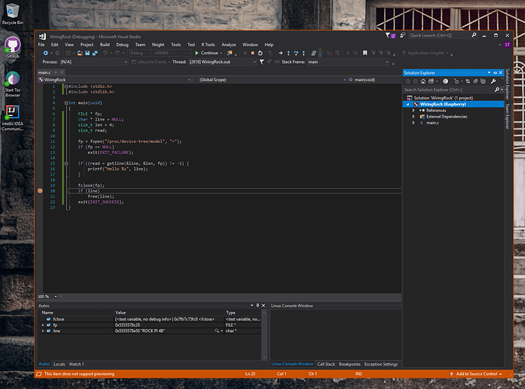Open the IntelliJ IDEA desktop shortcut
Image resolution: width=525 pixels, height=389 pixels.
tap(12, 117)
